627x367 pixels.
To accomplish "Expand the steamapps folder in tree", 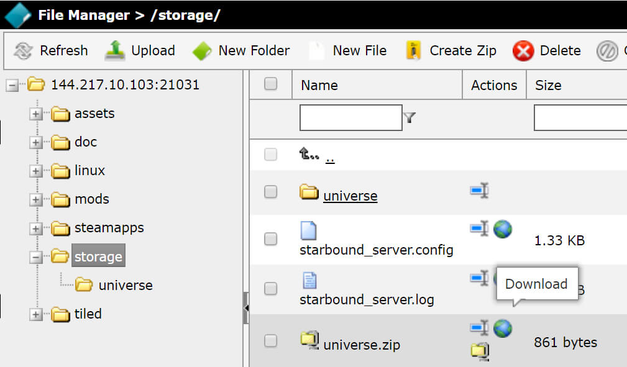I will 35,229.
